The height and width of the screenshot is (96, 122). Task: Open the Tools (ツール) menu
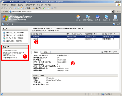40,5
